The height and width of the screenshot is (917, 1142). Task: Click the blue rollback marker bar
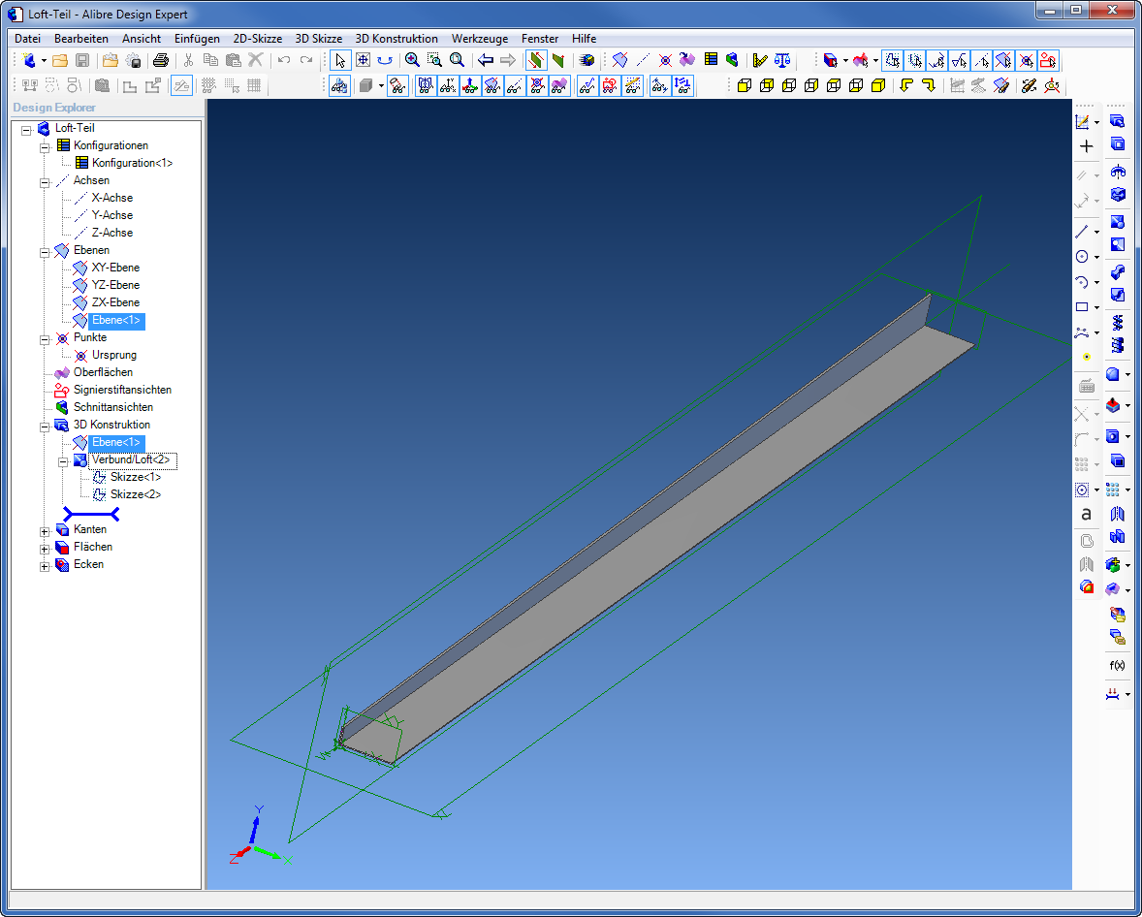(91, 514)
